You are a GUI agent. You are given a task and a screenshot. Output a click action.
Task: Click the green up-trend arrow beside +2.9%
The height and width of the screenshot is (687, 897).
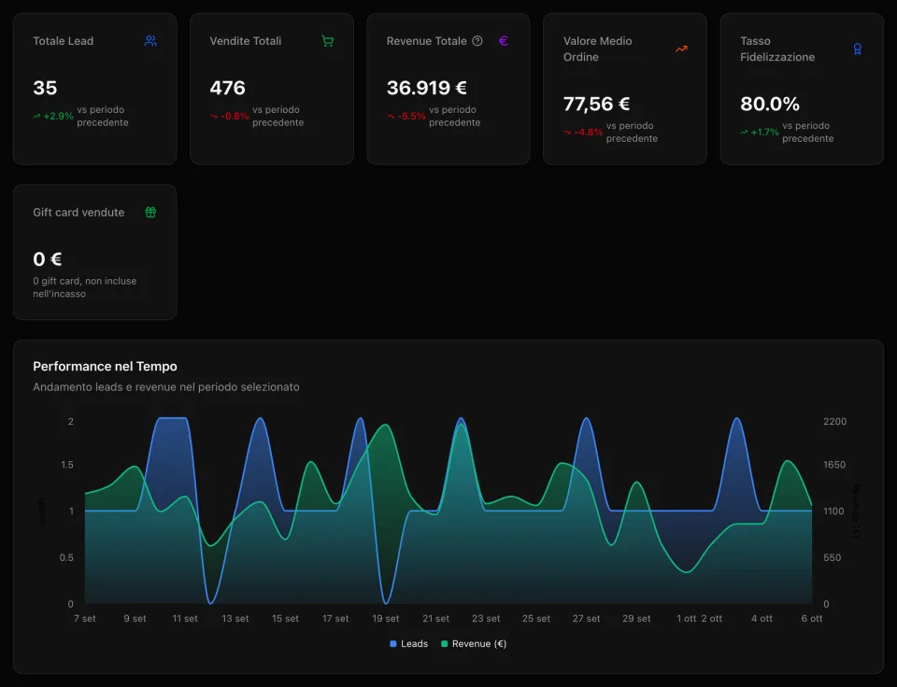coord(36,116)
